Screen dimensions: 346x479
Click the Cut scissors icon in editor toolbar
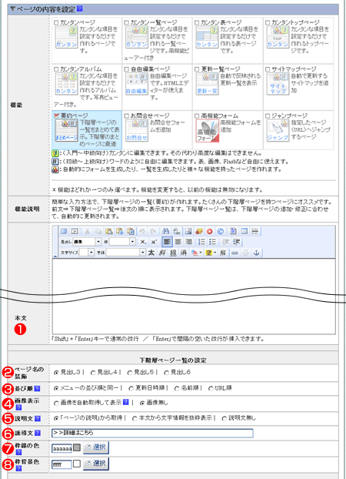[87, 231]
